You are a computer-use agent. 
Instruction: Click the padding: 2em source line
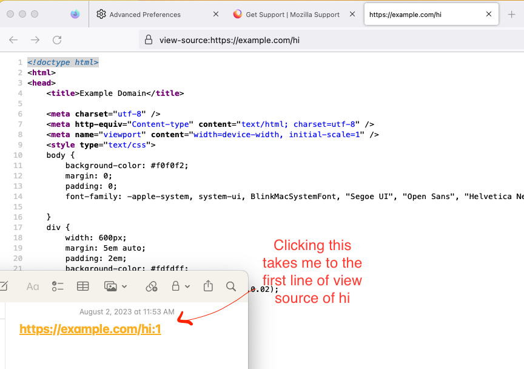click(96, 259)
